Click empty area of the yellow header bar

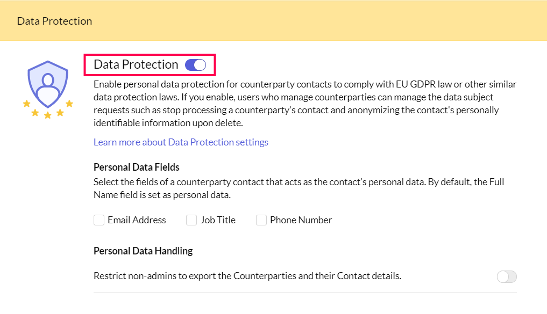point(323,21)
